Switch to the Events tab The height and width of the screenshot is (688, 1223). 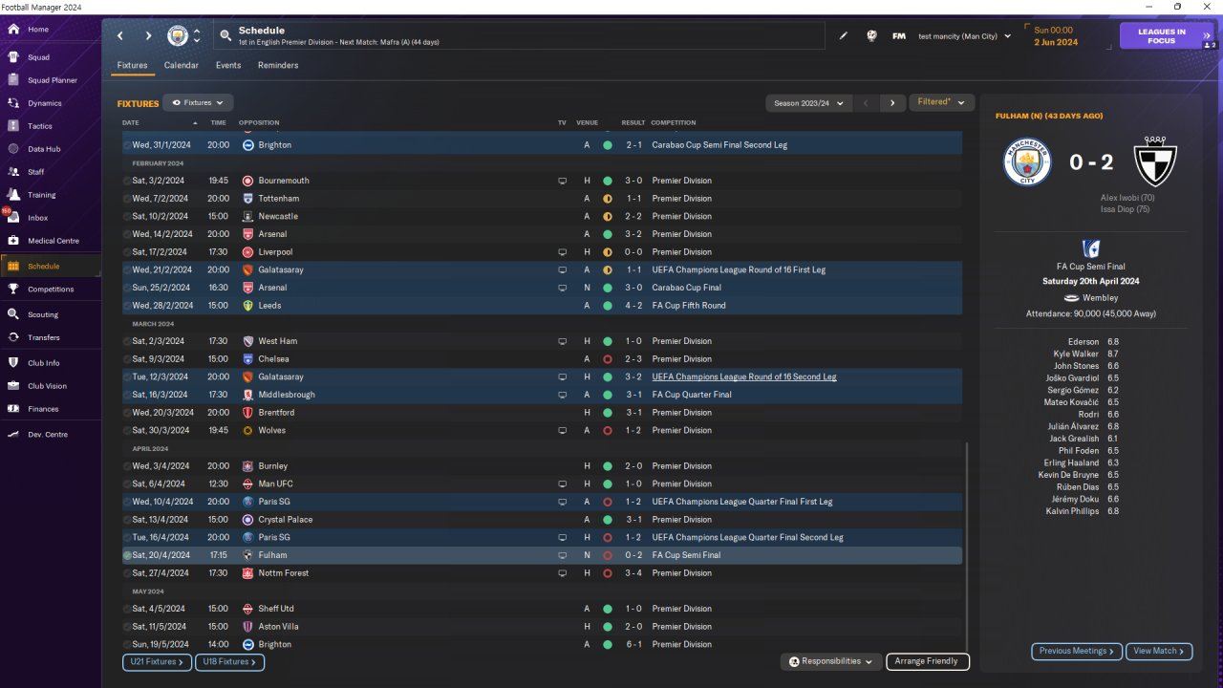[228, 66]
